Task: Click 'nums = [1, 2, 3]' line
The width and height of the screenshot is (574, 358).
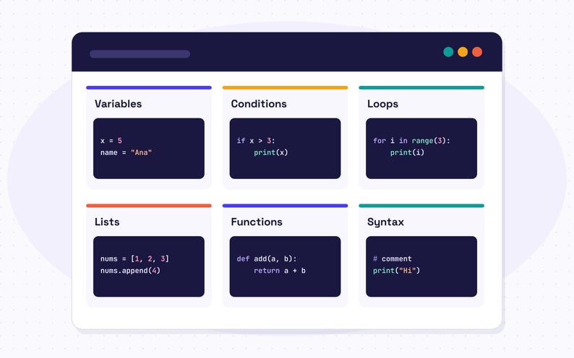Action: pyautogui.click(x=134, y=258)
